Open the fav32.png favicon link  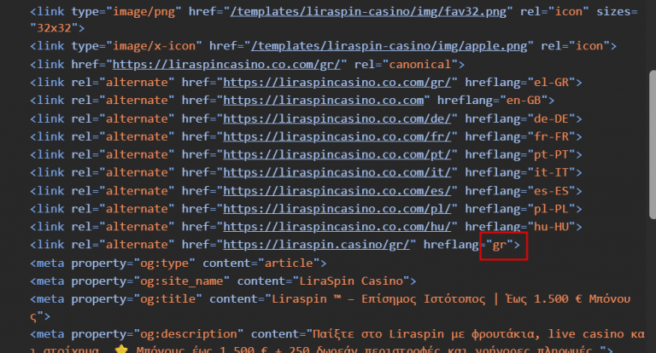pyautogui.click(x=368, y=12)
